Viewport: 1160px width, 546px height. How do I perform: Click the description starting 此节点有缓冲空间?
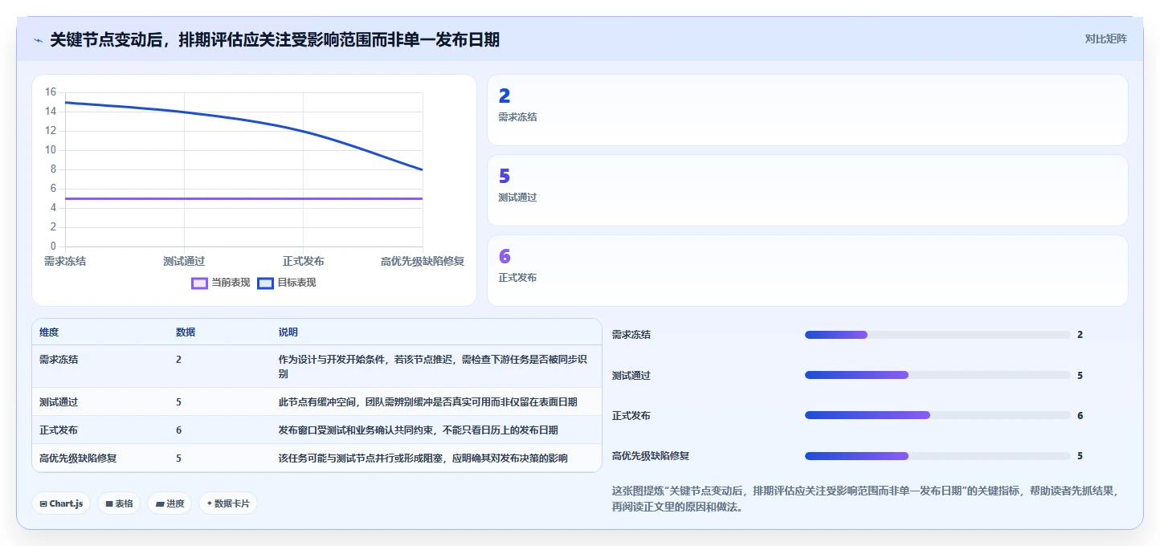[x=428, y=402]
